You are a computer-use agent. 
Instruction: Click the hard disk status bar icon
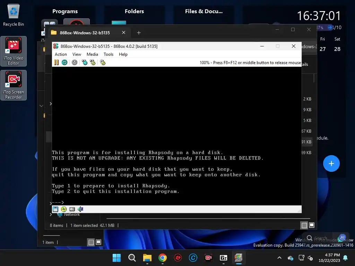(72, 209)
